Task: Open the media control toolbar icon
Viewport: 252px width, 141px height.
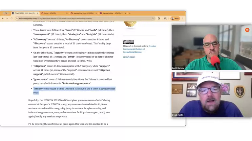Action: coord(165,19)
